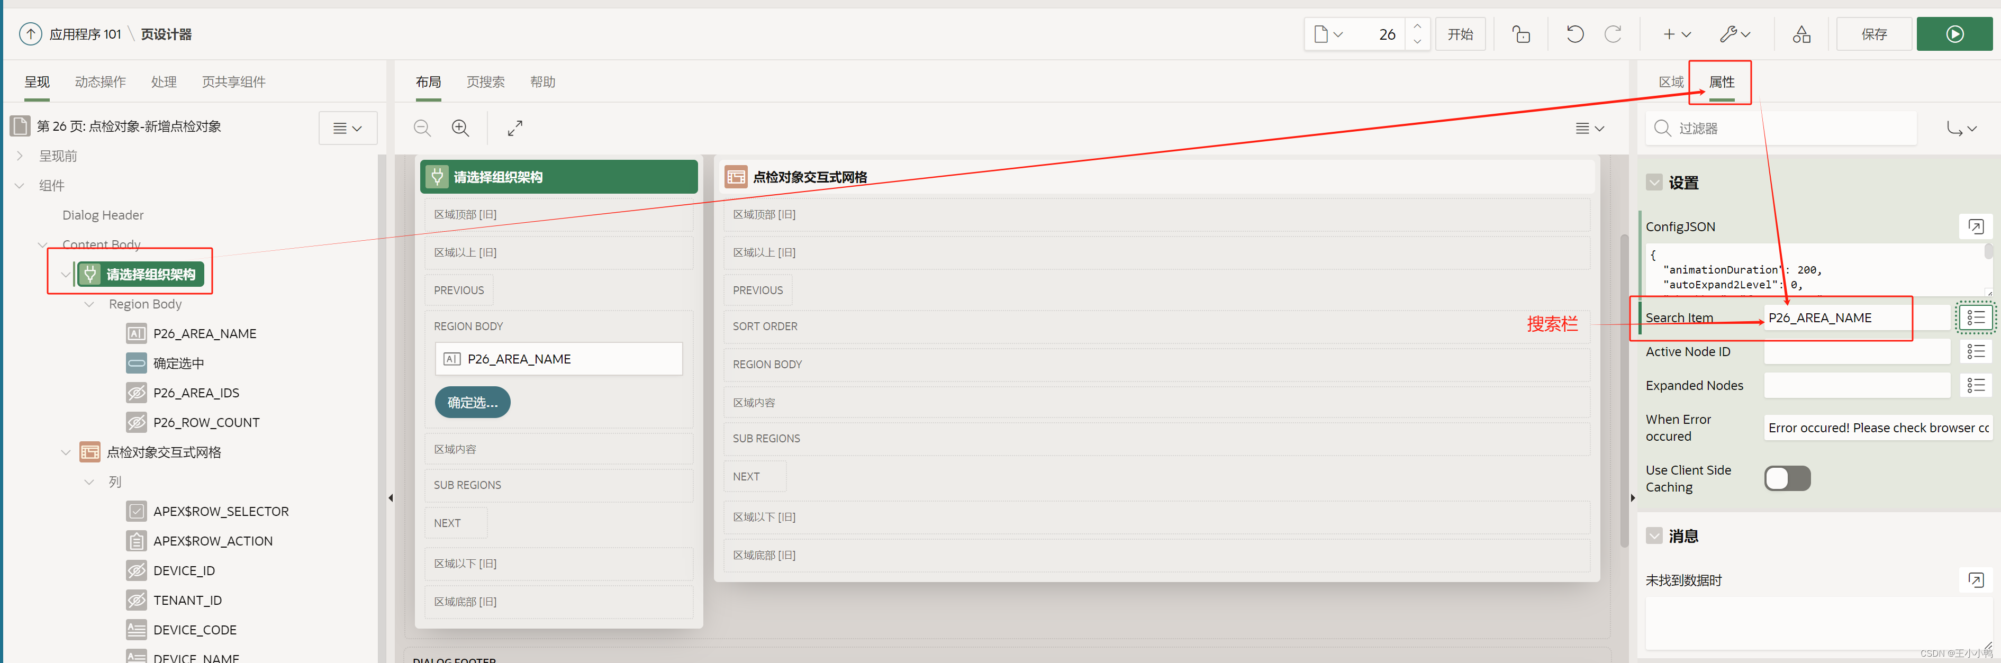Open the rendering tree menu button
The width and height of the screenshot is (2001, 663).
coord(347,128)
